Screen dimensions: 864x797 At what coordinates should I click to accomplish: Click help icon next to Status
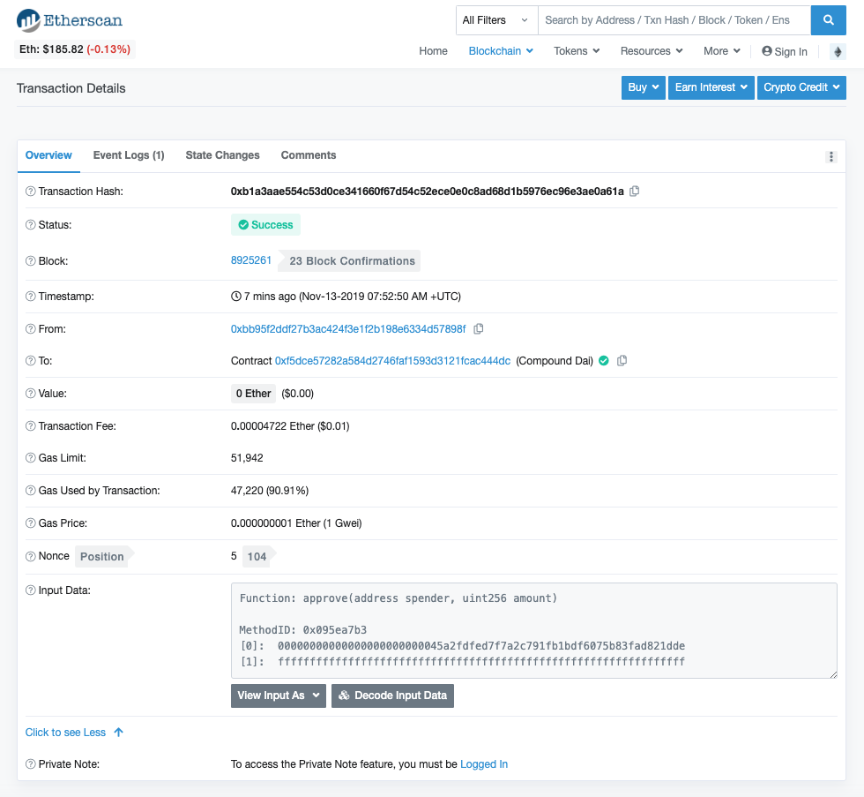tap(31, 225)
